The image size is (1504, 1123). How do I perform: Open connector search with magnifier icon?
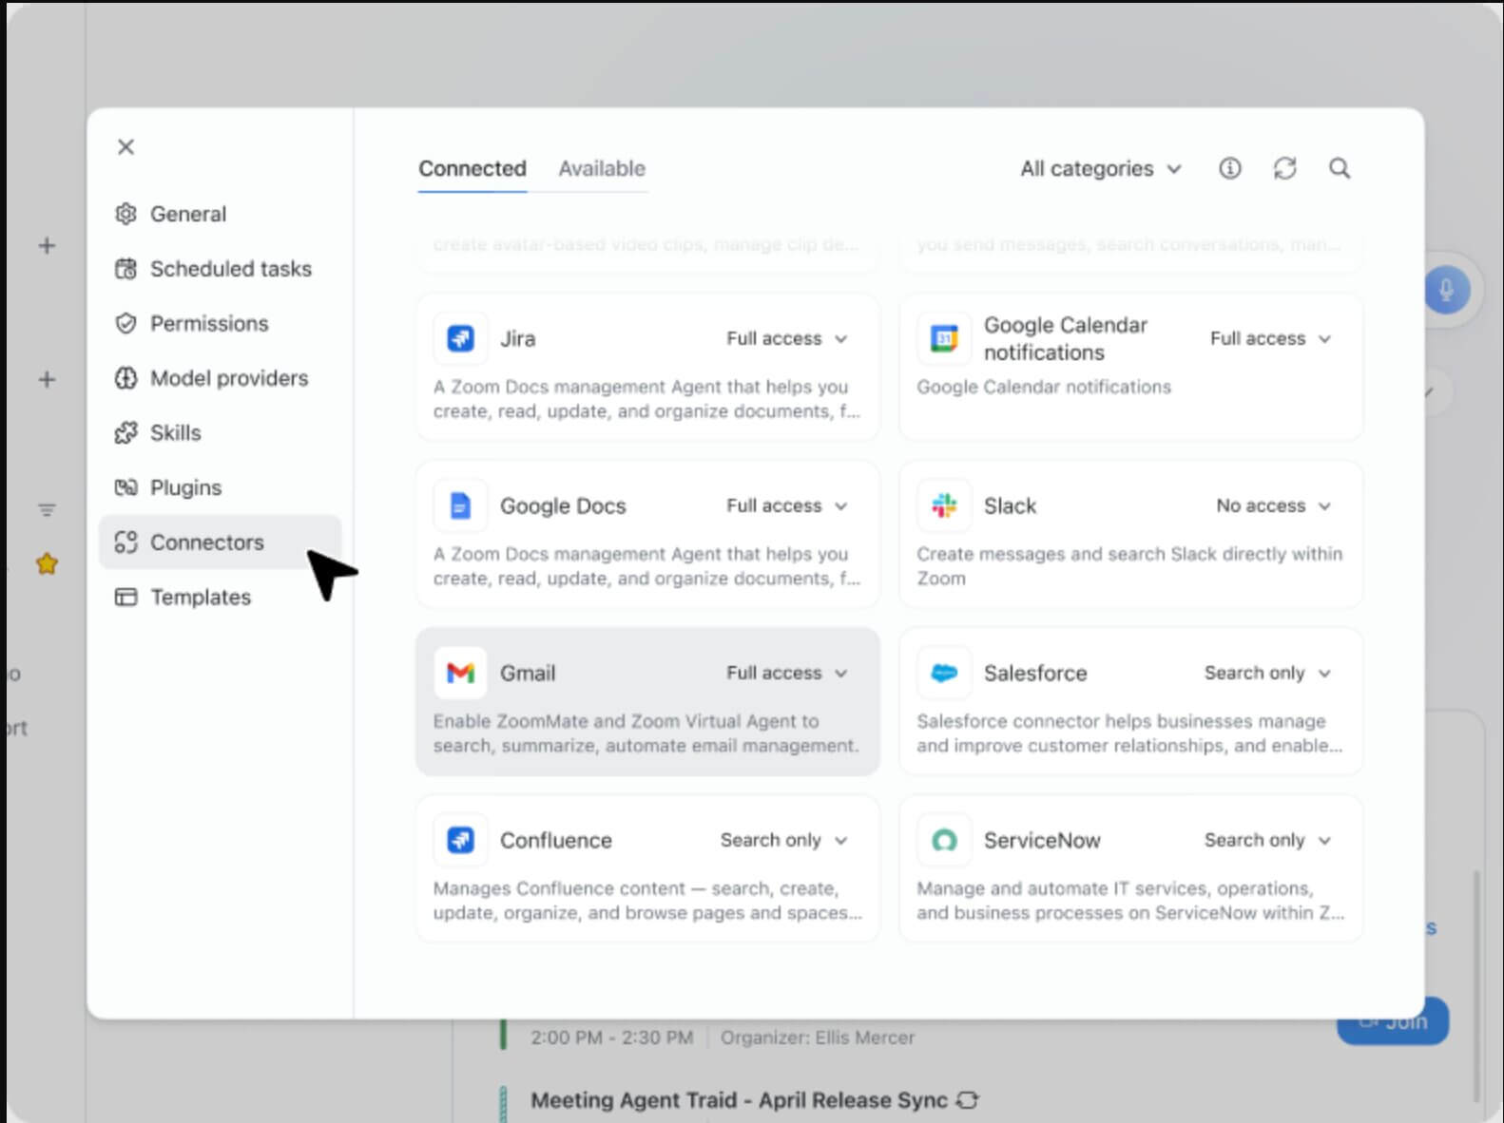(1340, 168)
